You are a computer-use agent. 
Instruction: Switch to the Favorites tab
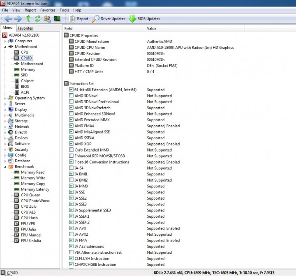point(25,28)
